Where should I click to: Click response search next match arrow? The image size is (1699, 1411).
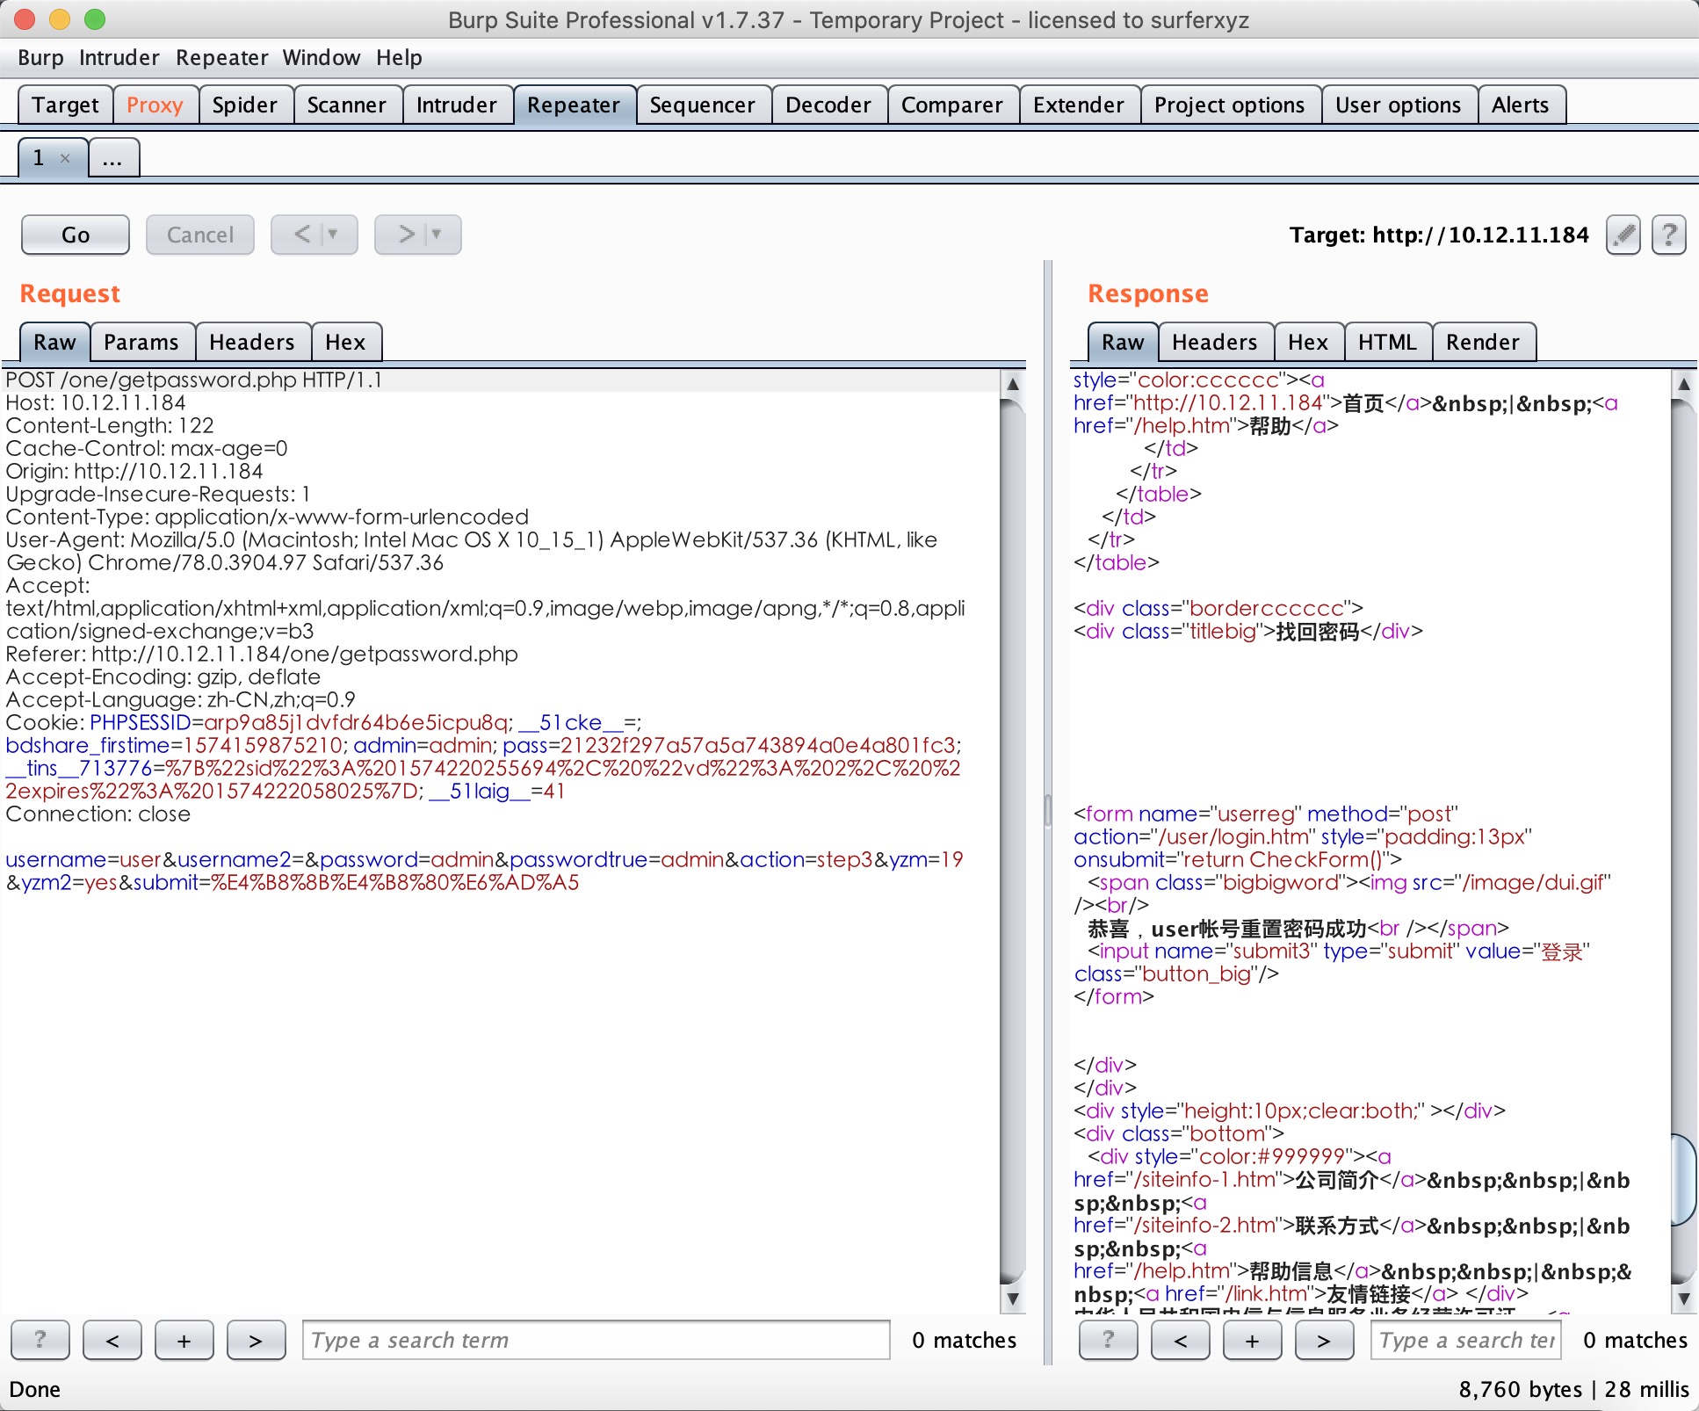(1324, 1340)
